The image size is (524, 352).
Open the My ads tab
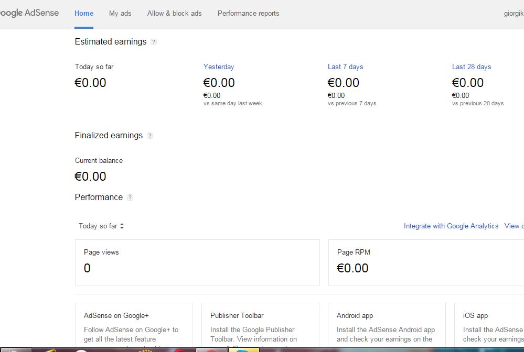(120, 14)
